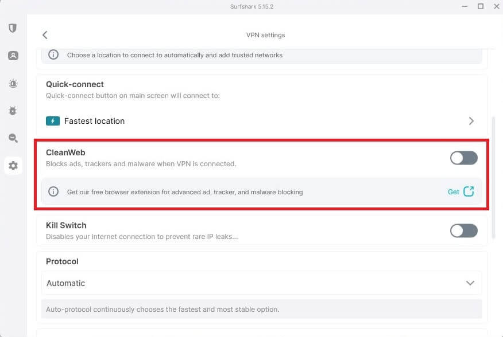Click the info icon beside CleanWeb extension message

(53, 191)
